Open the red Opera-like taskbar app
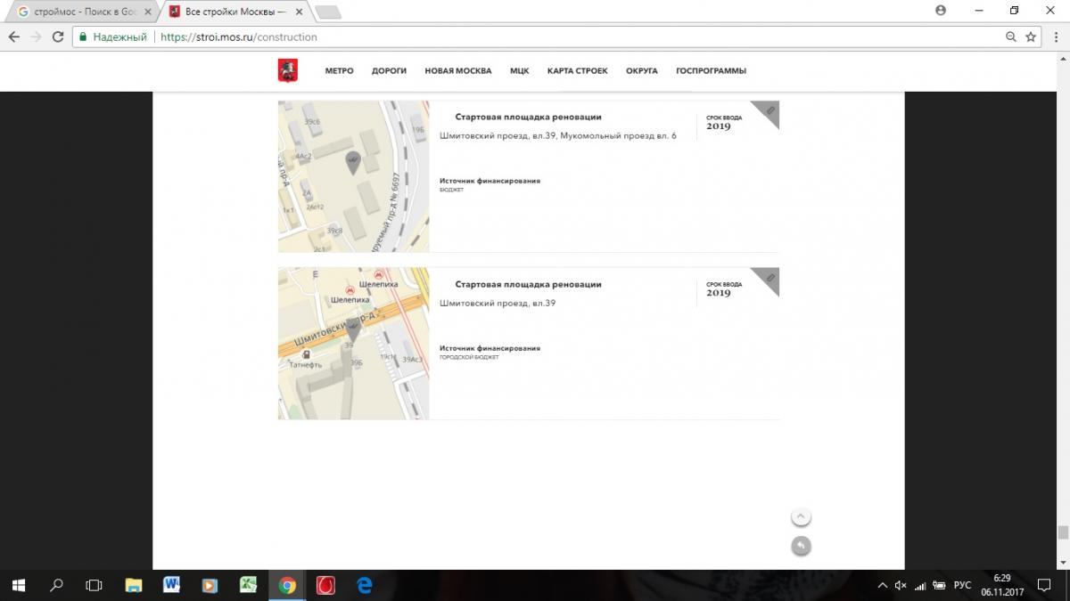This screenshot has height=601, width=1070. pyautogui.click(x=325, y=585)
